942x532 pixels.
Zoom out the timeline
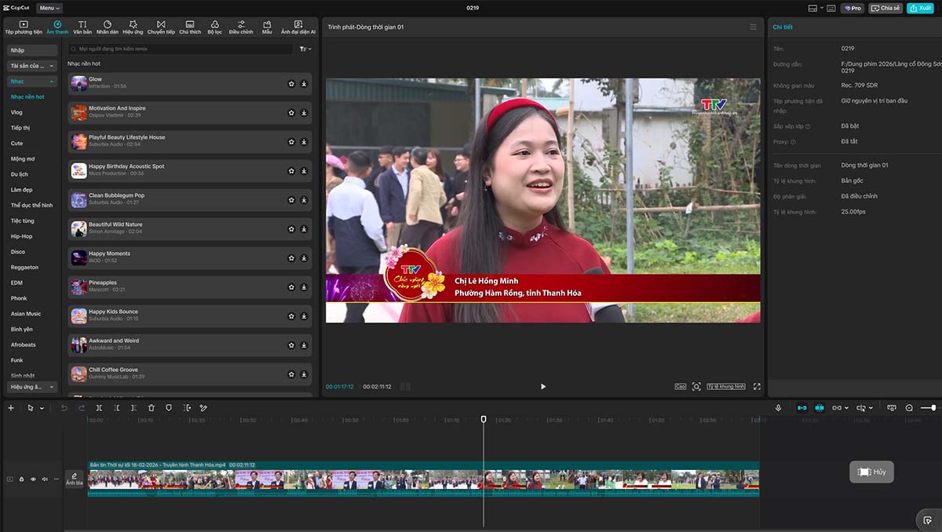[909, 408]
